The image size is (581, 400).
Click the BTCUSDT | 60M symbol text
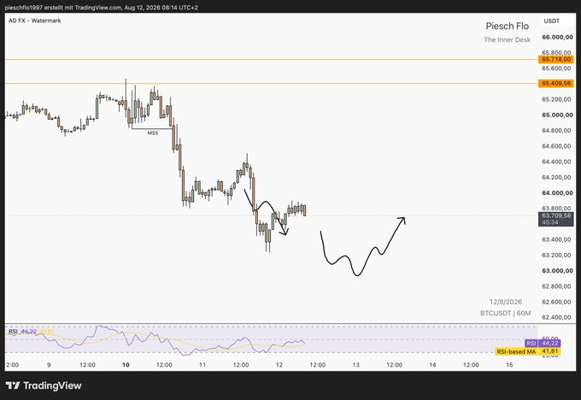(x=506, y=314)
